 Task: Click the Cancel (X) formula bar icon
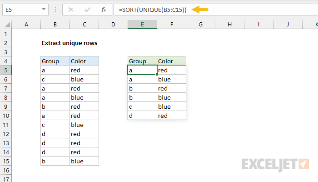[x=71, y=10]
